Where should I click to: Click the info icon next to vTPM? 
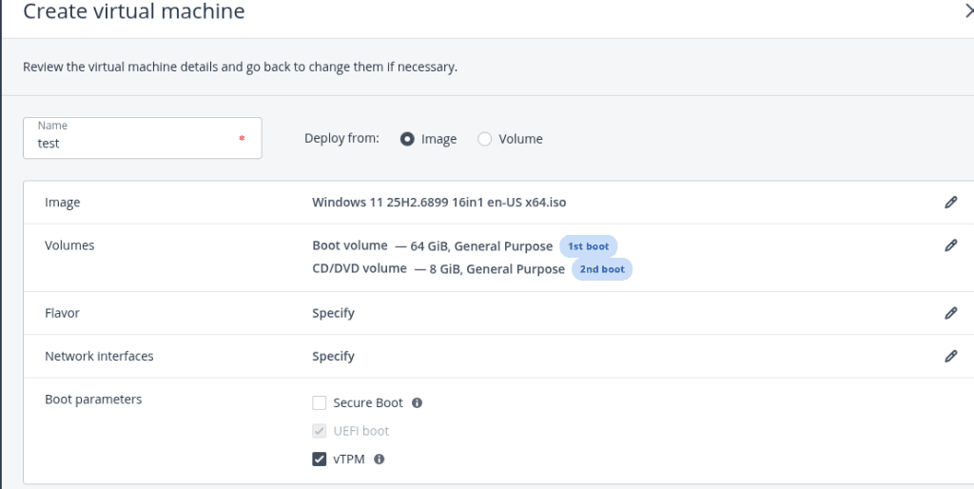(380, 460)
